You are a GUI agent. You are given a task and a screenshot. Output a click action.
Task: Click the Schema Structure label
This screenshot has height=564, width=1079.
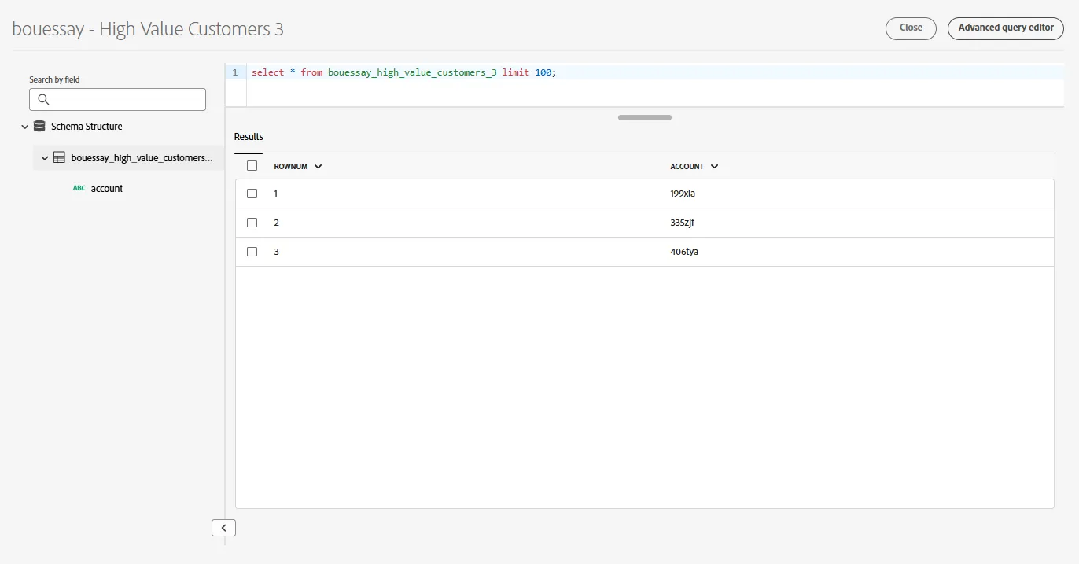[x=87, y=127]
